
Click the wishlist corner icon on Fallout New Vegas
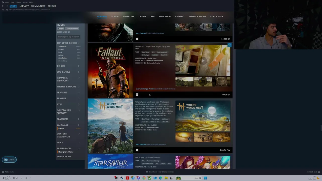click(x=229, y=45)
